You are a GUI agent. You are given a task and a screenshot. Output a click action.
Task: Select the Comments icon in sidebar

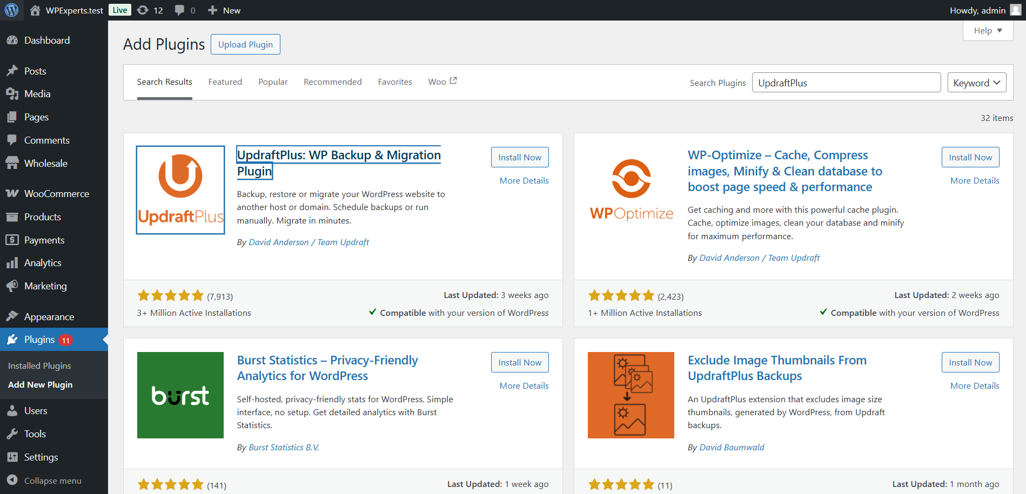click(x=12, y=140)
